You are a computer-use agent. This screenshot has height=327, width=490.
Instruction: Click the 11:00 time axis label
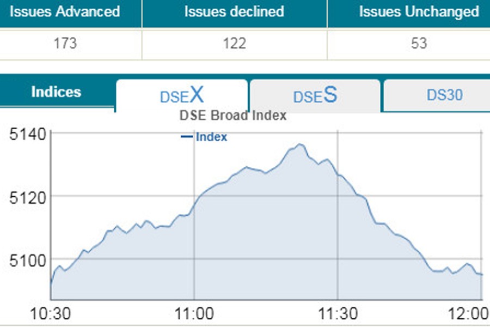tap(194, 314)
